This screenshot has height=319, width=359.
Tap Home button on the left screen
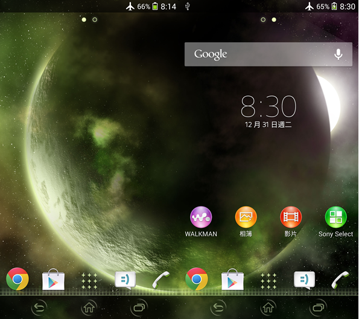(89, 308)
